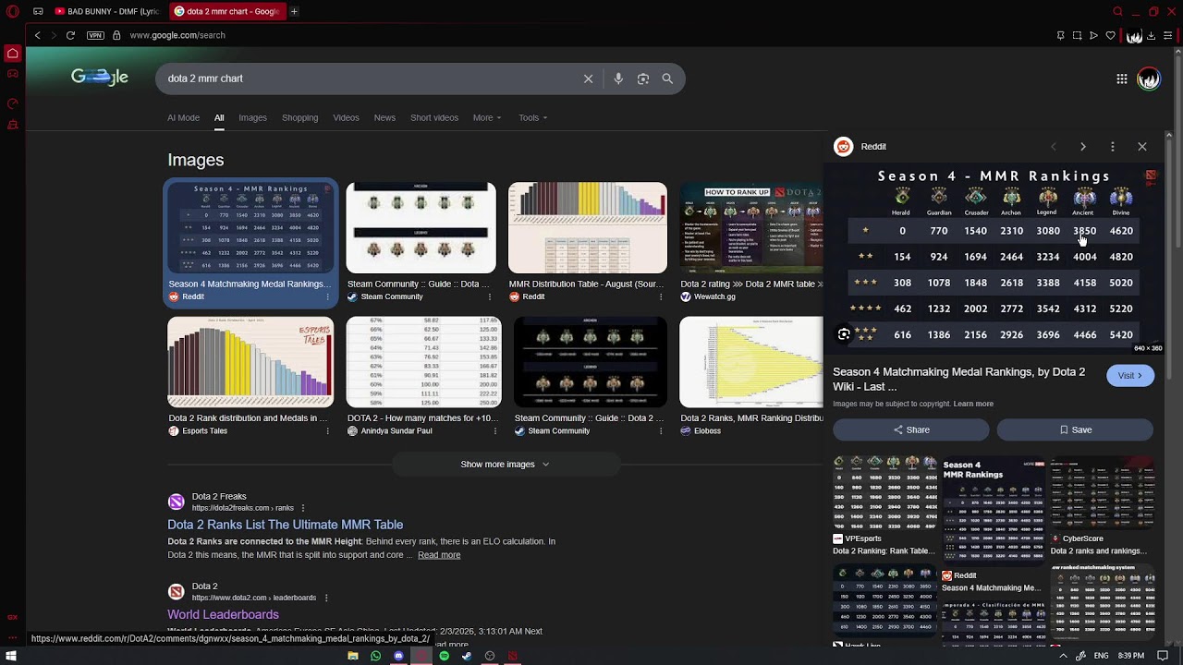1183x665 pixels.
Task: Open World Leaderboards result link
Action: [x=223, y=614]
